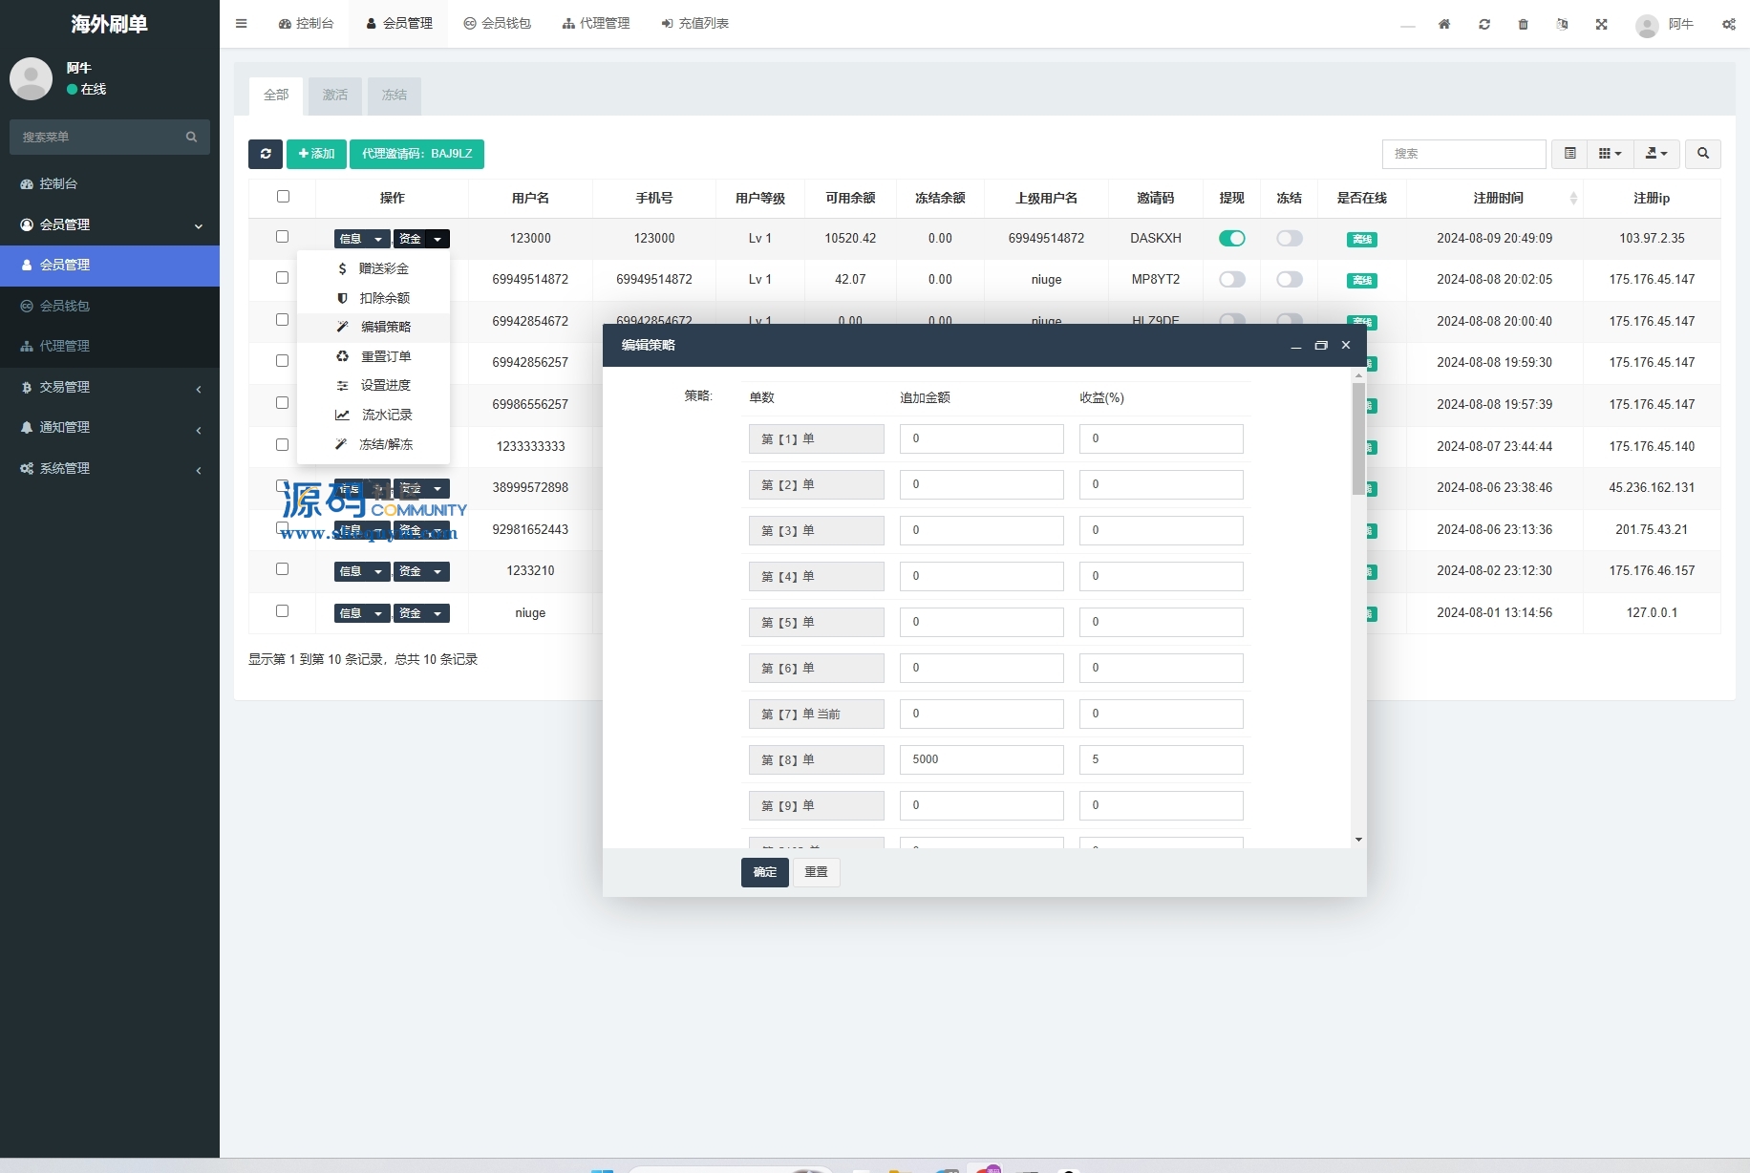Click the hamburger sidebar toggle icon
Image resolution: width=1750 pixels, height=1173 pixels.
[242, 24]
